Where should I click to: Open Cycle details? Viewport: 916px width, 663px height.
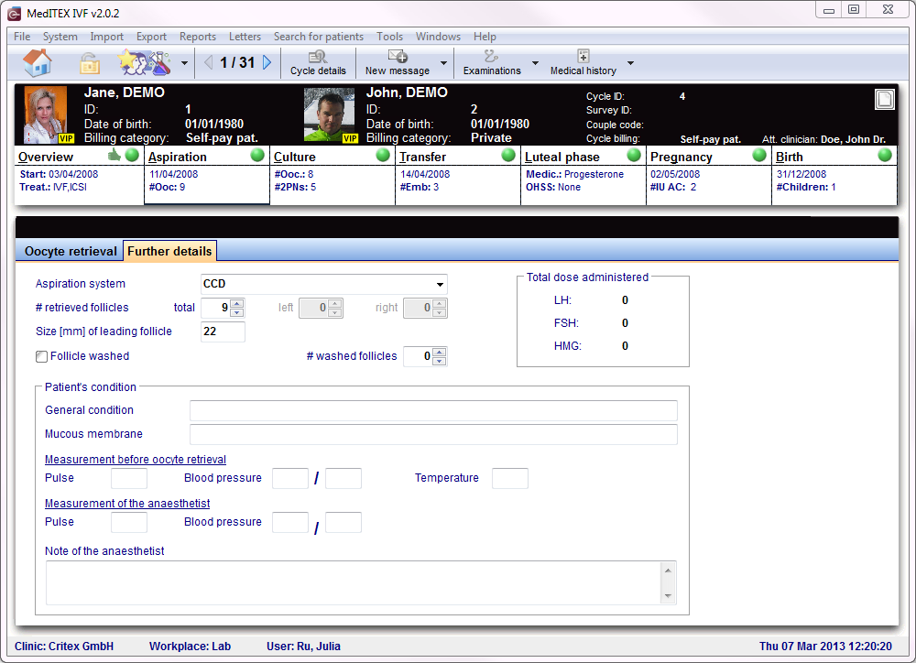point(318,63)
